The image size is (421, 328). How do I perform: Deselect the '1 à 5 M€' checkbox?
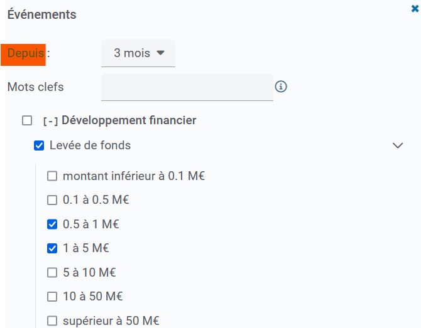52,248
